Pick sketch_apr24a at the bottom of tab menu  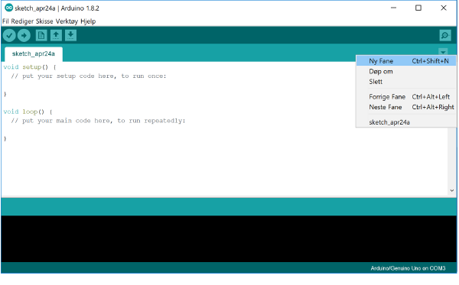click(x=406, y=122)
